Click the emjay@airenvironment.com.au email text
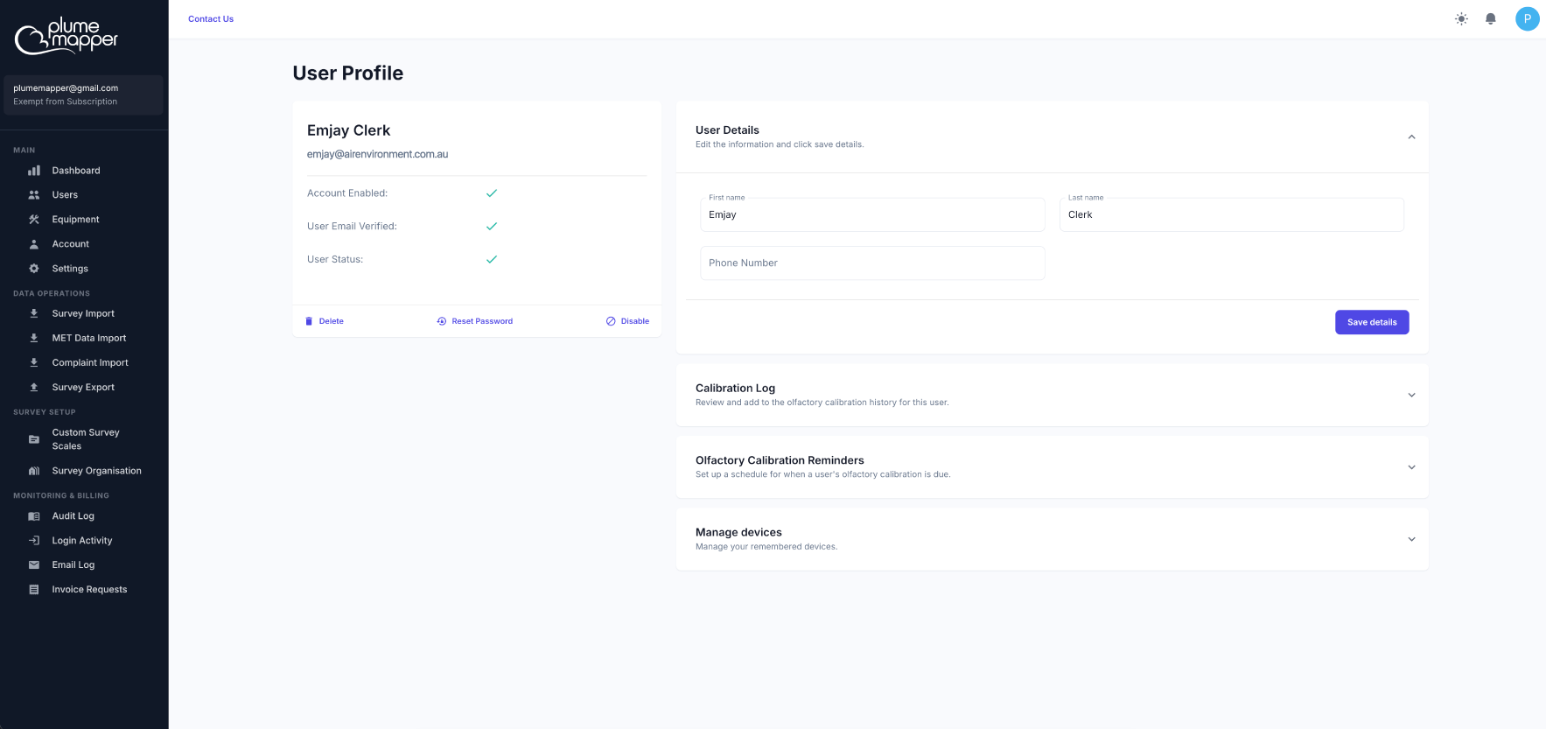The height and width of the screenshot is (729, 1546). (377, 154)
